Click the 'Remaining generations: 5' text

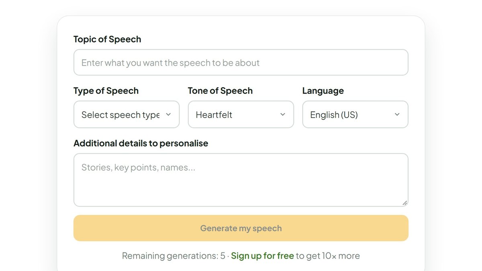pos(174,256)
